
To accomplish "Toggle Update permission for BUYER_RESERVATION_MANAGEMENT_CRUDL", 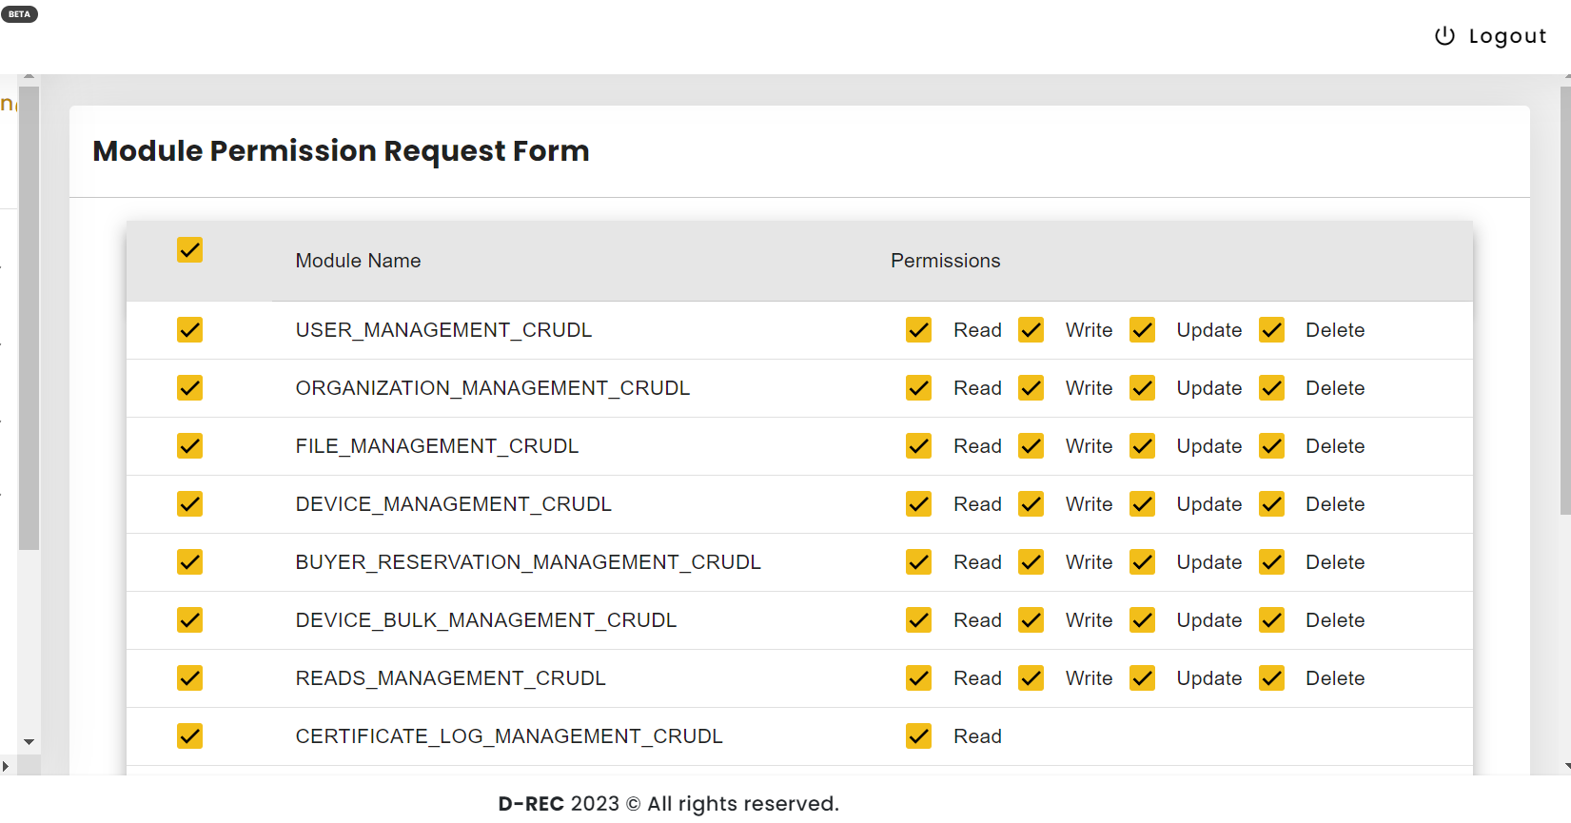I will 1142,562.
